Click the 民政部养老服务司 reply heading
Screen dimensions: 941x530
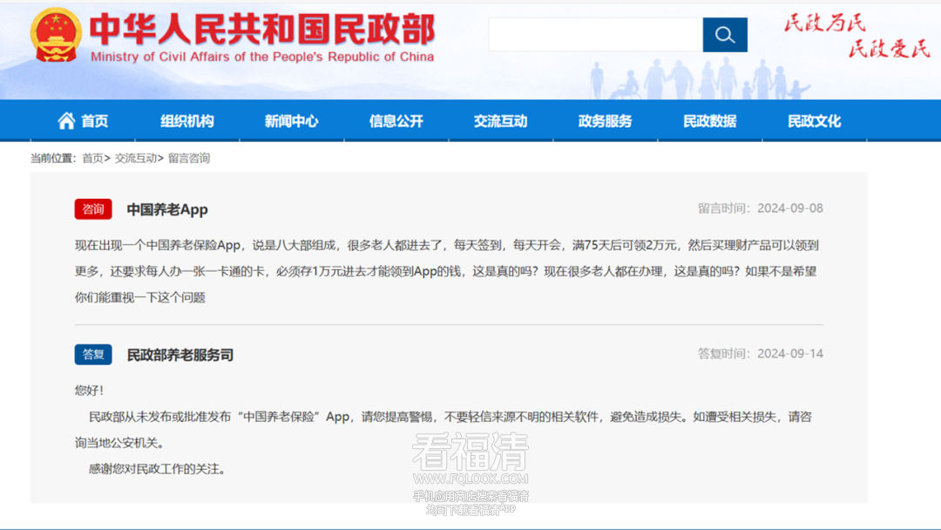pyautogui.click(x=180, y=355)
